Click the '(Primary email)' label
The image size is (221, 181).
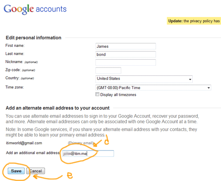tap(80, 143)
